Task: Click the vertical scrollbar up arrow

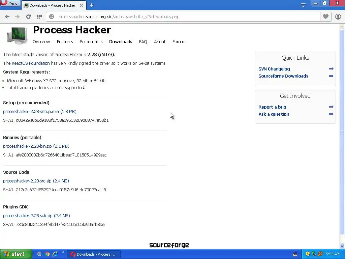Action: (342, 26)
